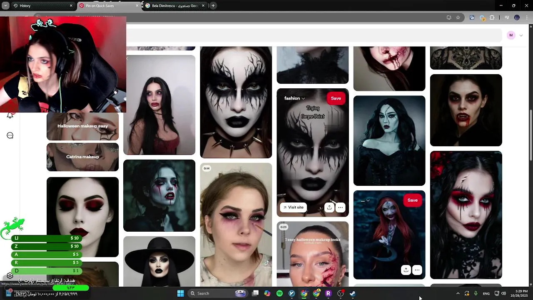Open the fashion board dropdown on pin
Image resolution: width=533 pixels, height=300 pixels.
(294, 98)
